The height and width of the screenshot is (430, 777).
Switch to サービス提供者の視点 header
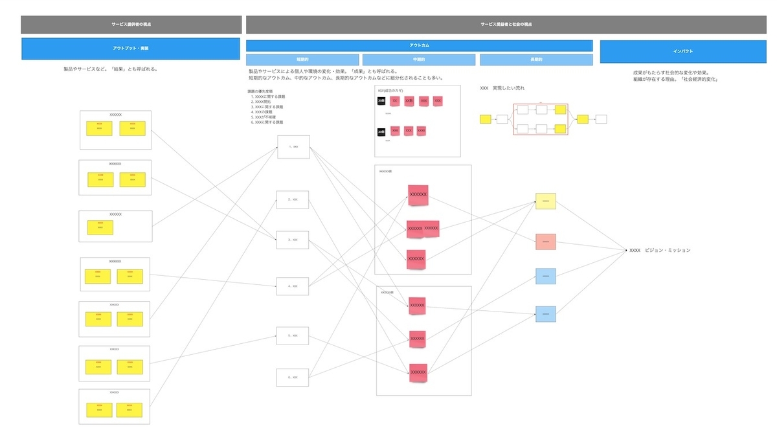coord(131,24)
